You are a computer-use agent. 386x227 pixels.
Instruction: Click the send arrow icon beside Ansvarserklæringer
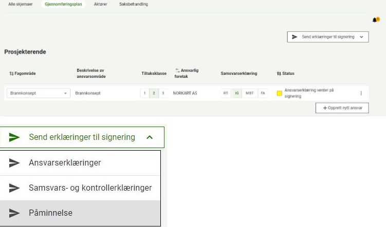click(14, 163)
